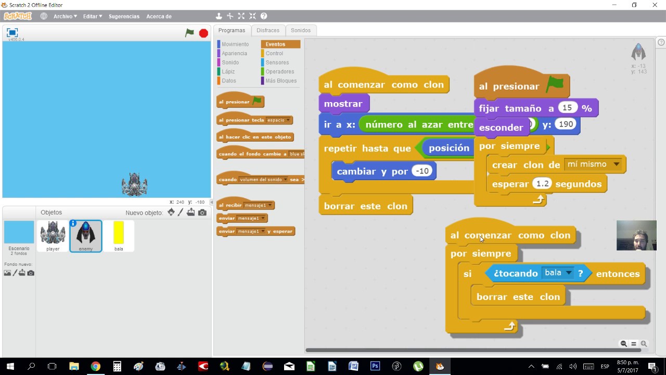
Task: Reset scripts area zoom level
Action: pyautogui.click(x=634, y=344)
